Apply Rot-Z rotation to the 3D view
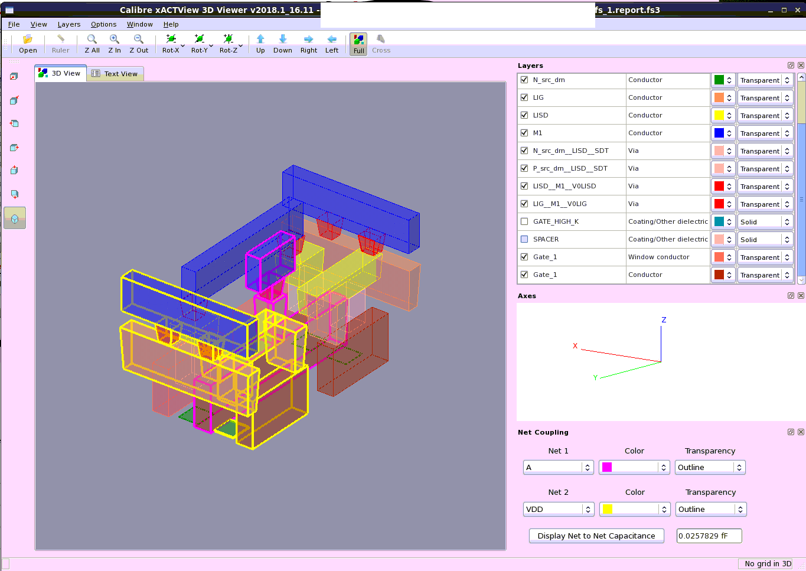This screenshot has height=571, width=806. point(228,41)
